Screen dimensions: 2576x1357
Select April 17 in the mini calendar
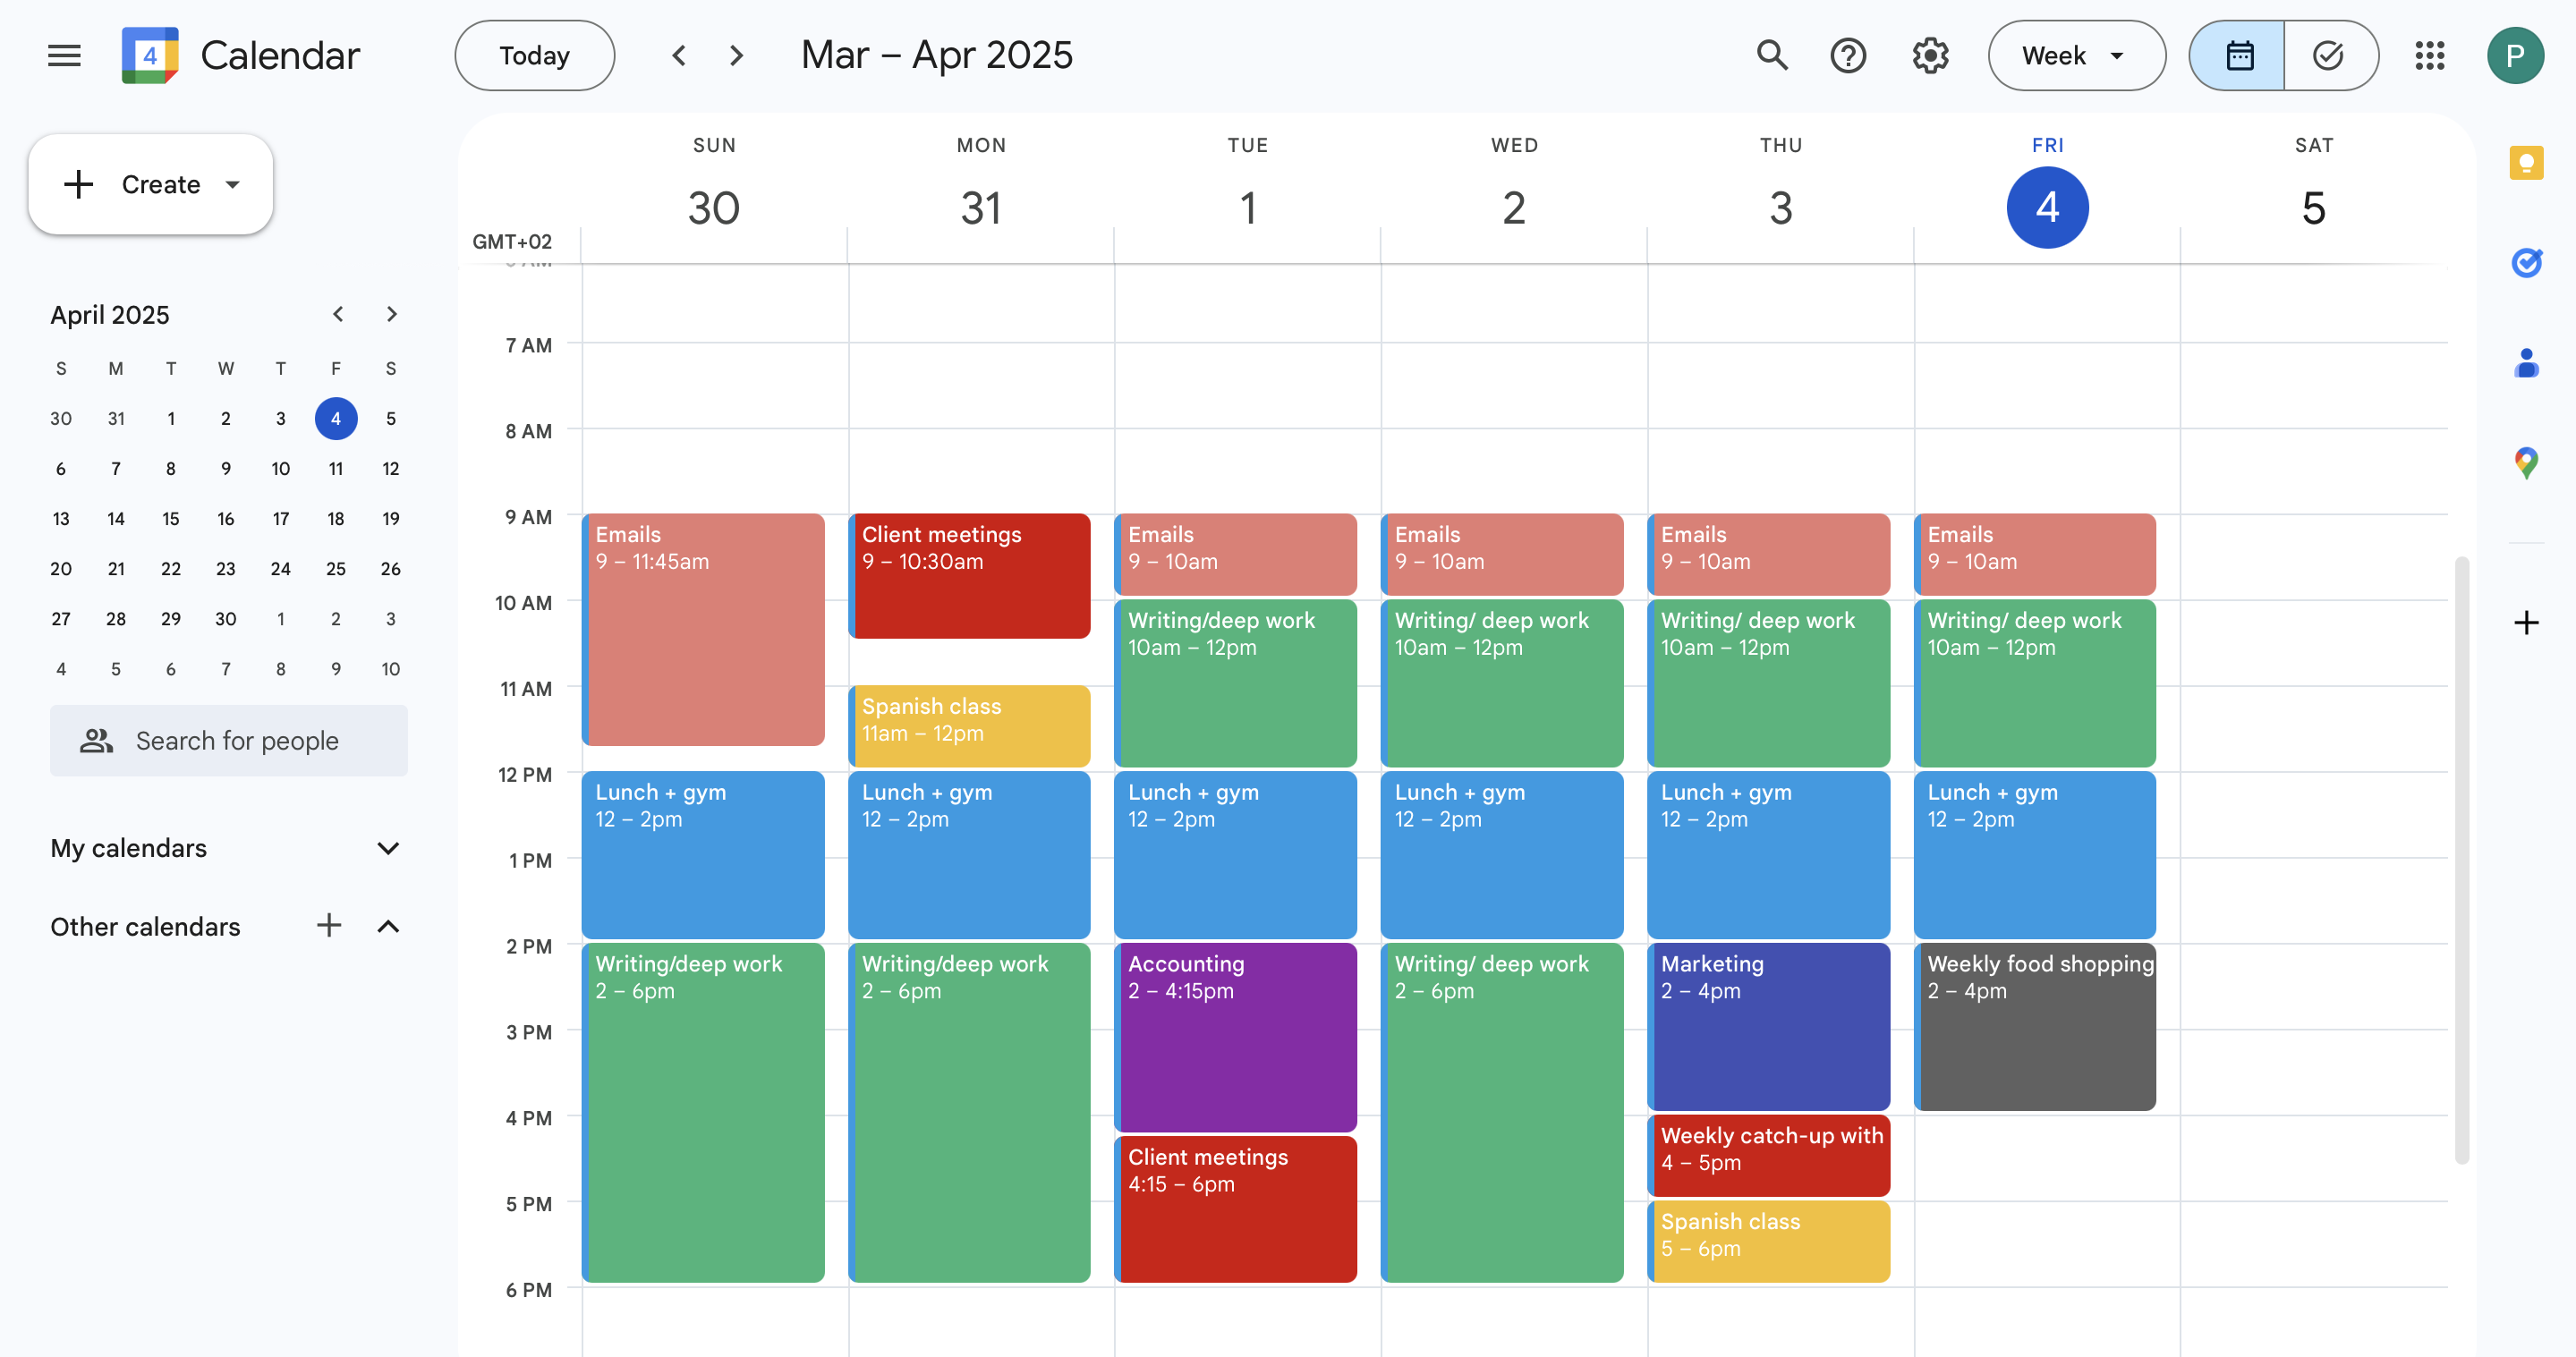pyautogui.click(x=280, y=518)
